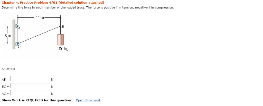Click 'Show Work is REQUIRED' bold text
This screenshot has width=263, height=106.
37,100
